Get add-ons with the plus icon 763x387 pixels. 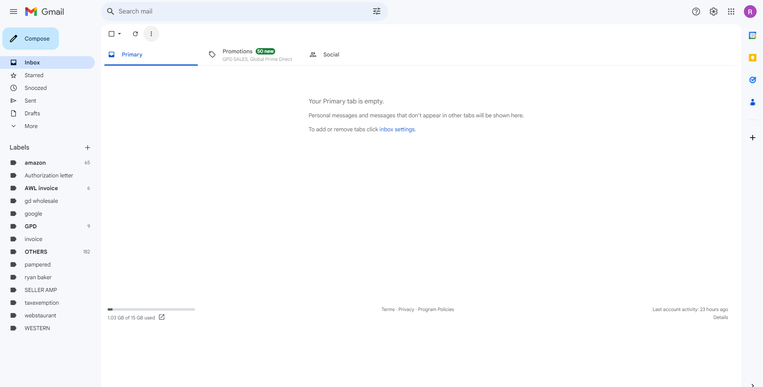753,138
